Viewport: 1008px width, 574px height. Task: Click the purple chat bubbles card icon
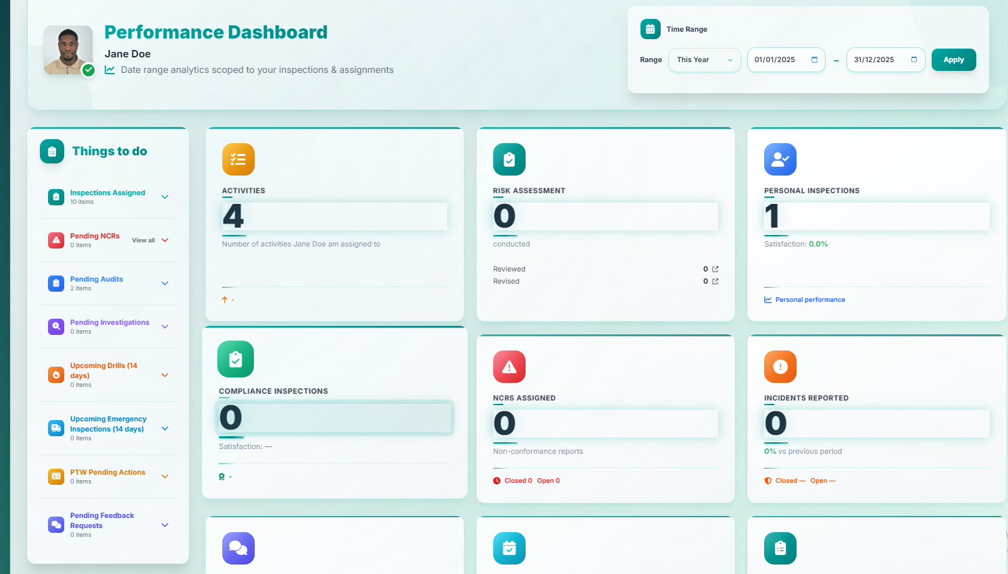[238, 548]
